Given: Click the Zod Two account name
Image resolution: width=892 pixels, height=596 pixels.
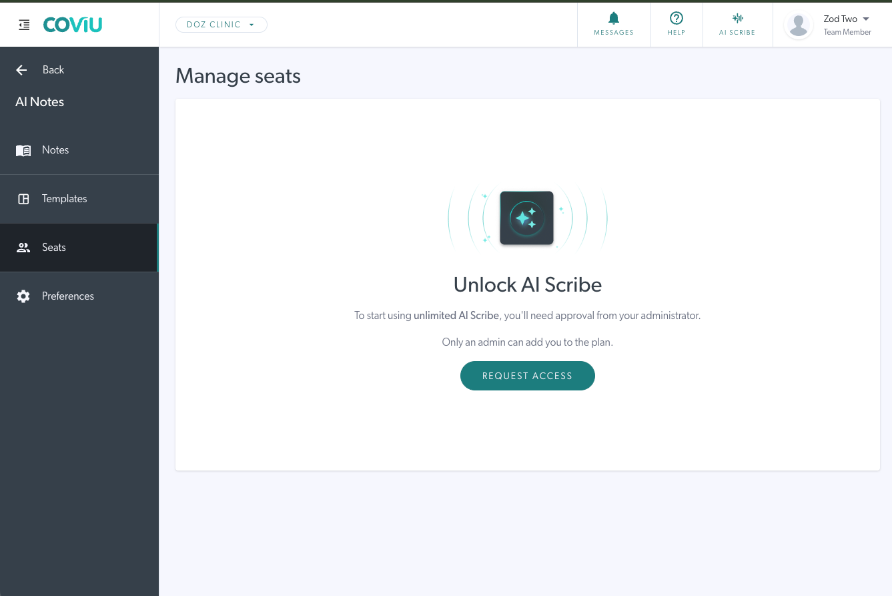Looking at the screenshot, I should [840, 19].
